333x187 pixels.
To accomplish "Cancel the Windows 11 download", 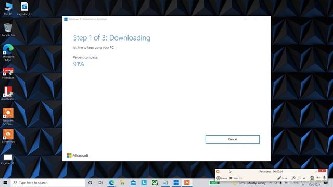I will pos(233,139).
